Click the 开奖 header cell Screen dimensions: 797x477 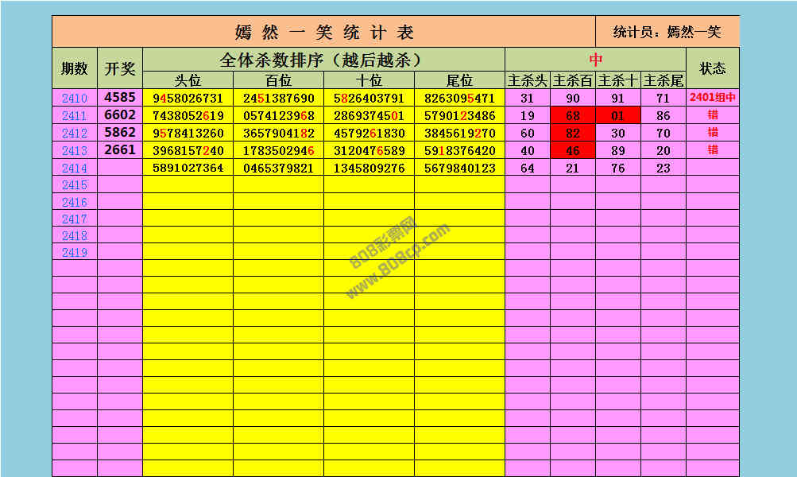coord(120,68)
